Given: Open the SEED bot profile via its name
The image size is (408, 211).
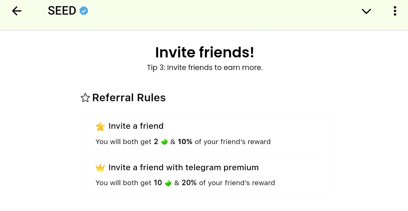Looking at the screenshot, I should [62, 11].
